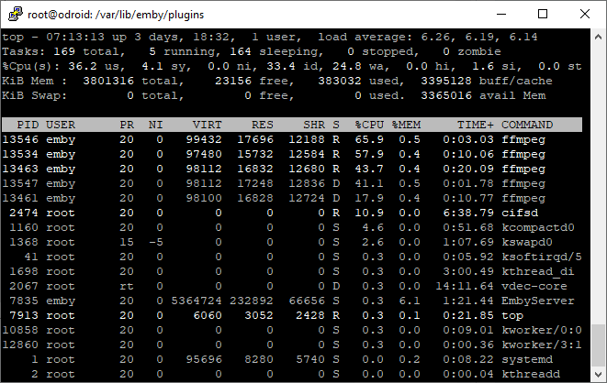The height and width of the screenshot is (383, 607).
Task: Click the -5 nice value for kswapd0
Action: [156, 242]
